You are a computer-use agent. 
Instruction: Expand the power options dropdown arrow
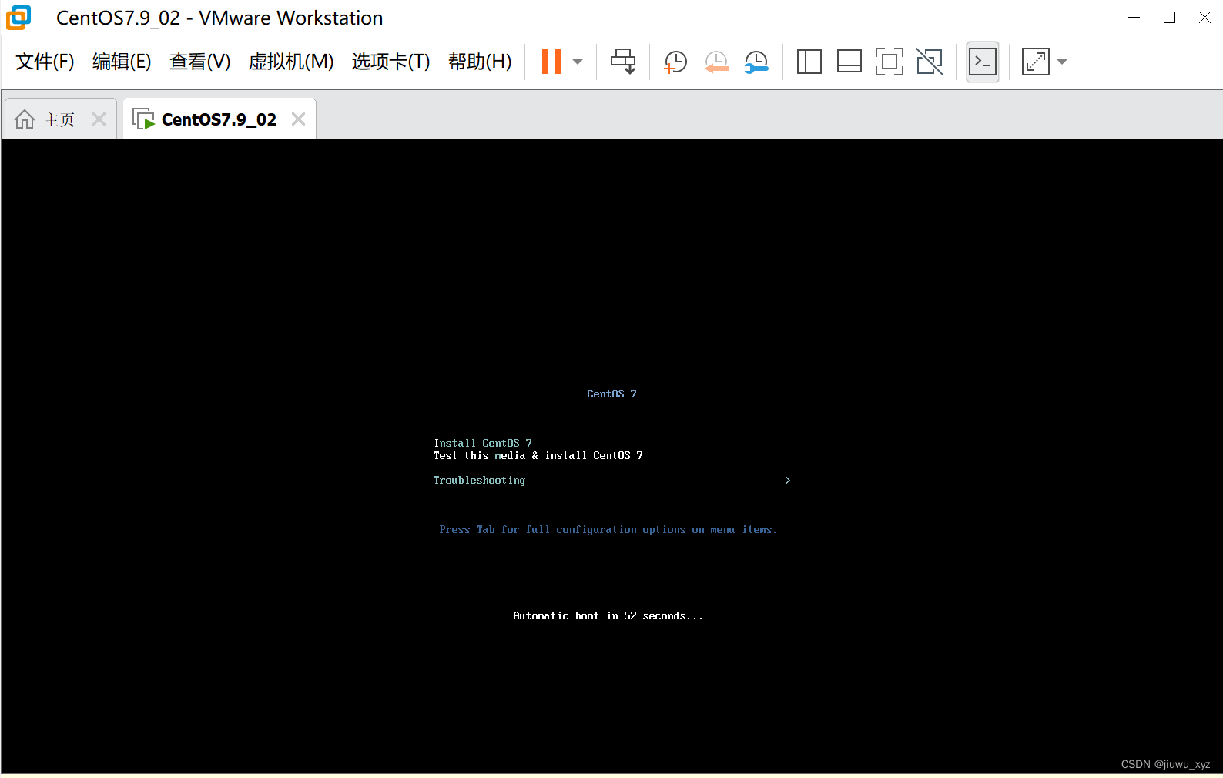coord(578,62)
